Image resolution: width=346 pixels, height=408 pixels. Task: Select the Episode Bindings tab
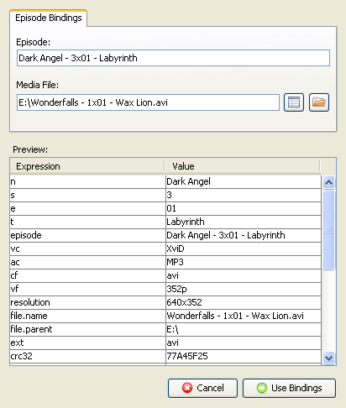(x=49, y=18)
